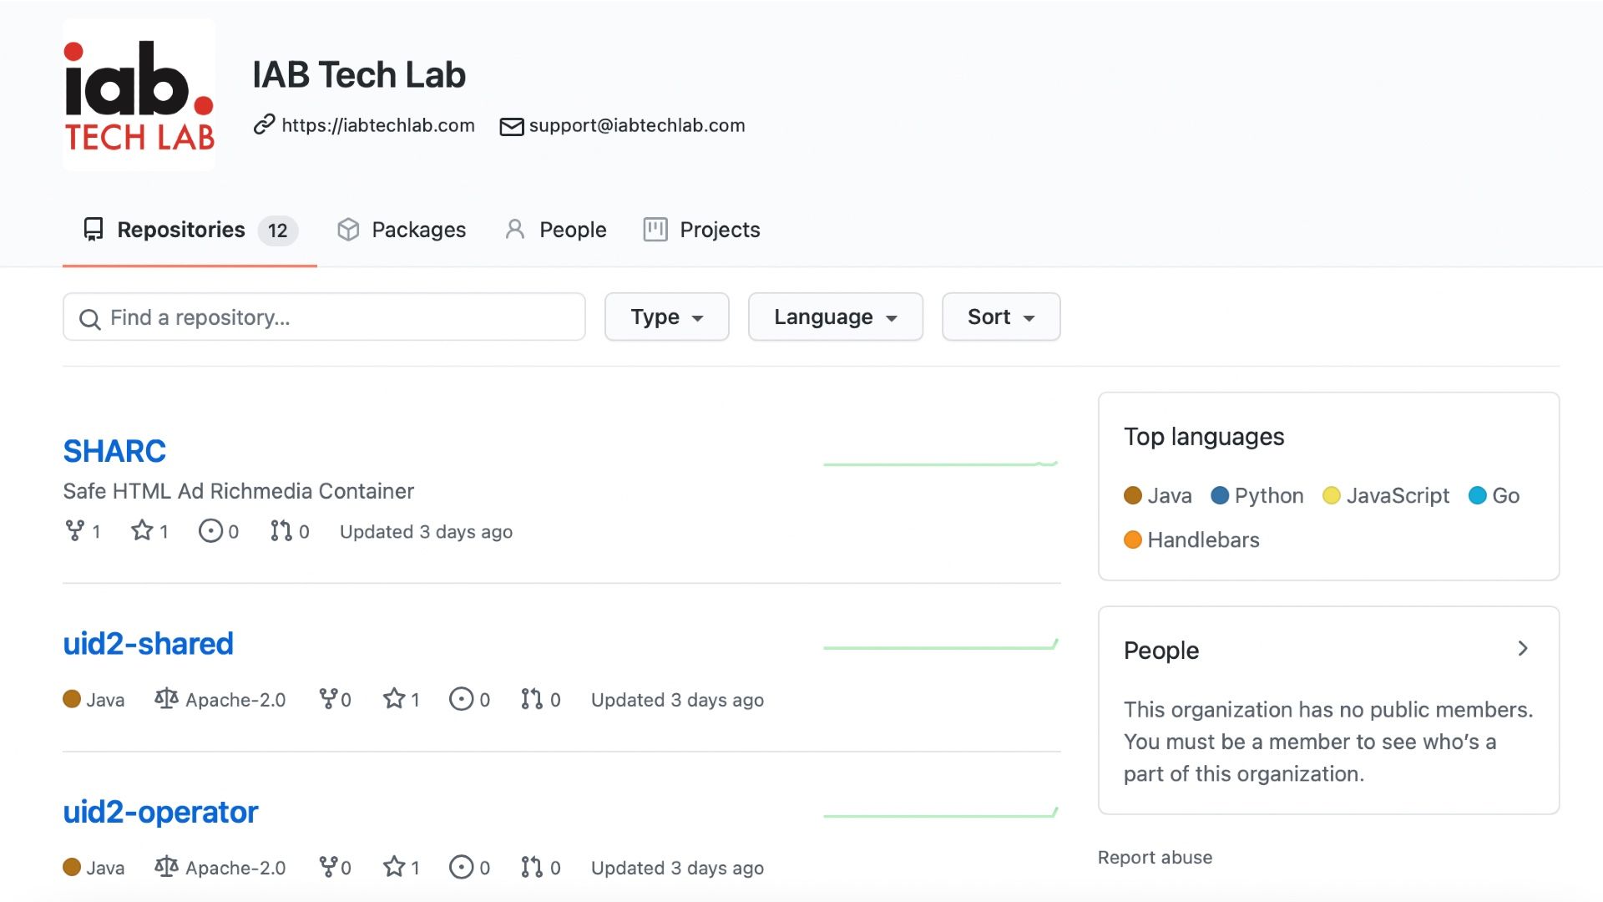Image resolution: width=1603 pixels, height=902 pixels.
Task: Open the Type filter dropdown
Action: point(666,317)
